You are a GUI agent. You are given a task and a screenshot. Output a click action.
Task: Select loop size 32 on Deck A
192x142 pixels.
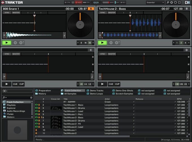[90, 43]
